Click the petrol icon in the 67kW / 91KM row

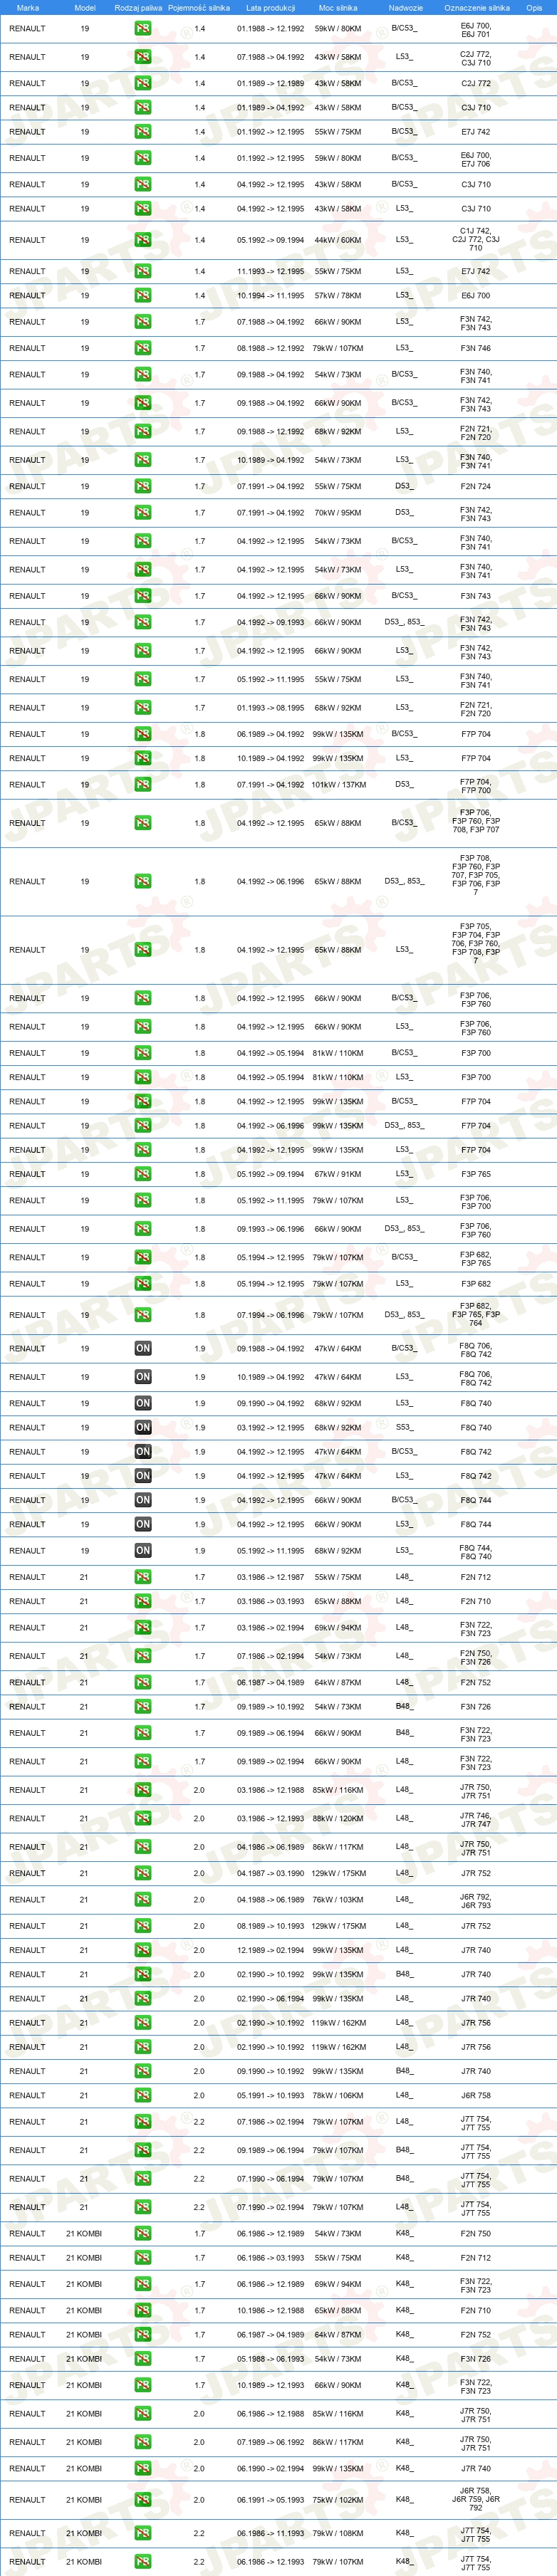tap(143, 1174)
